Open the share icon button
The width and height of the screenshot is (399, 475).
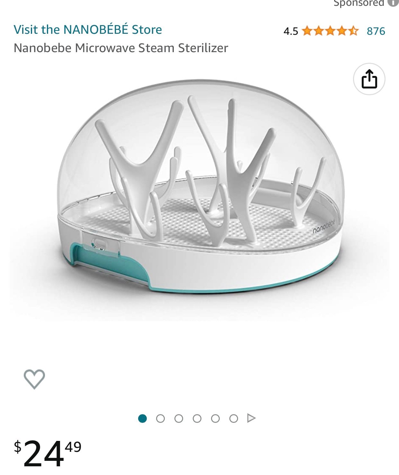click(x=369, y=79)
